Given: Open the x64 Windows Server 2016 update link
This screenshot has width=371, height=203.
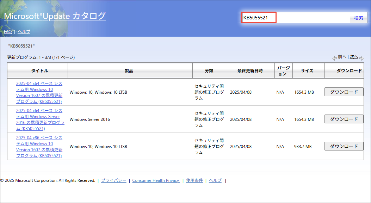Looking at the screenshot, I should click(40, 119).
